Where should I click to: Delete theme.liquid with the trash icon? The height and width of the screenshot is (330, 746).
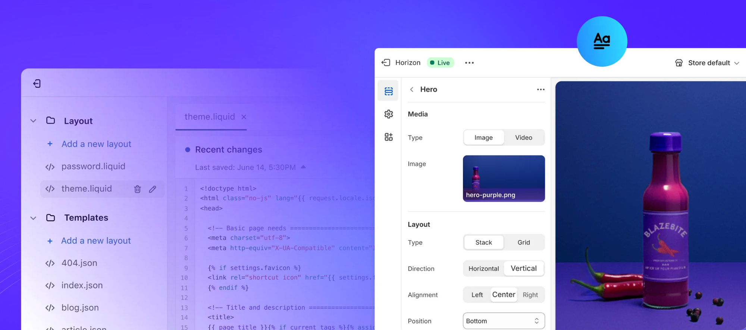click(137, 189)
